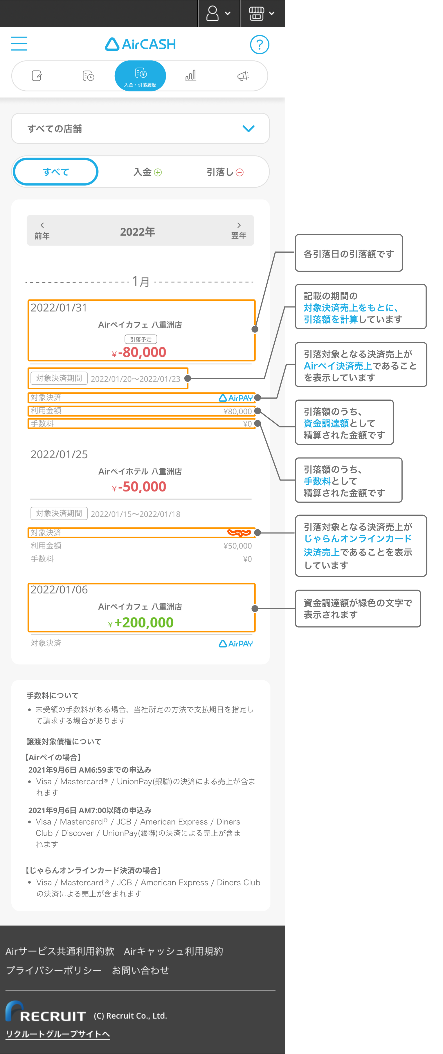443x1054 pixels.
Task: Expand the すべての店舗 store dropdown
Action: point(140,128)
